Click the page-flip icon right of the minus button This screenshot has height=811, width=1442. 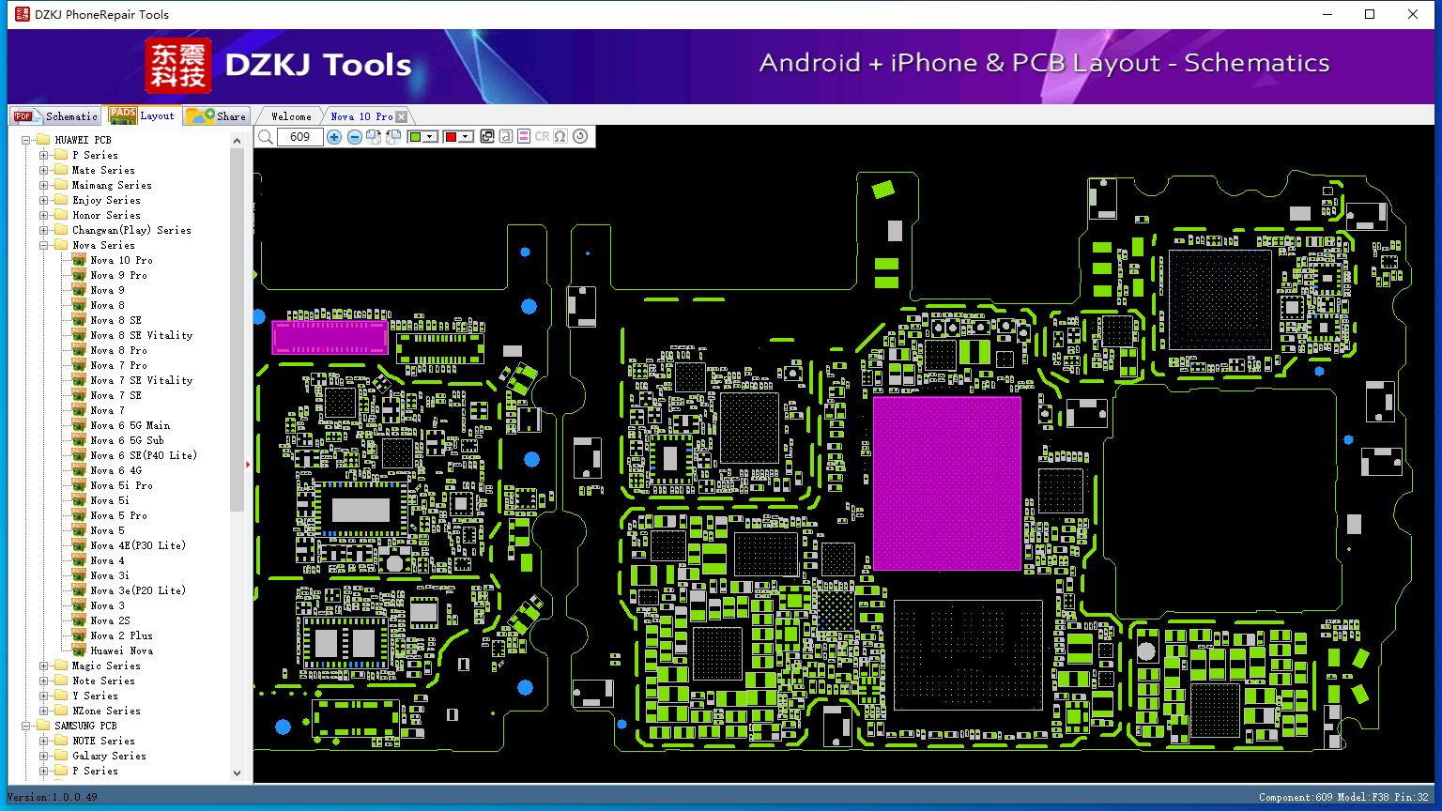[374, 137]
